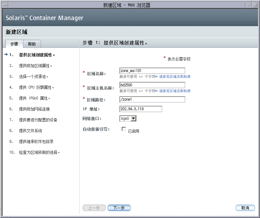Click the 区域主机名称 field containing bd2500

[x=152, y=85]
